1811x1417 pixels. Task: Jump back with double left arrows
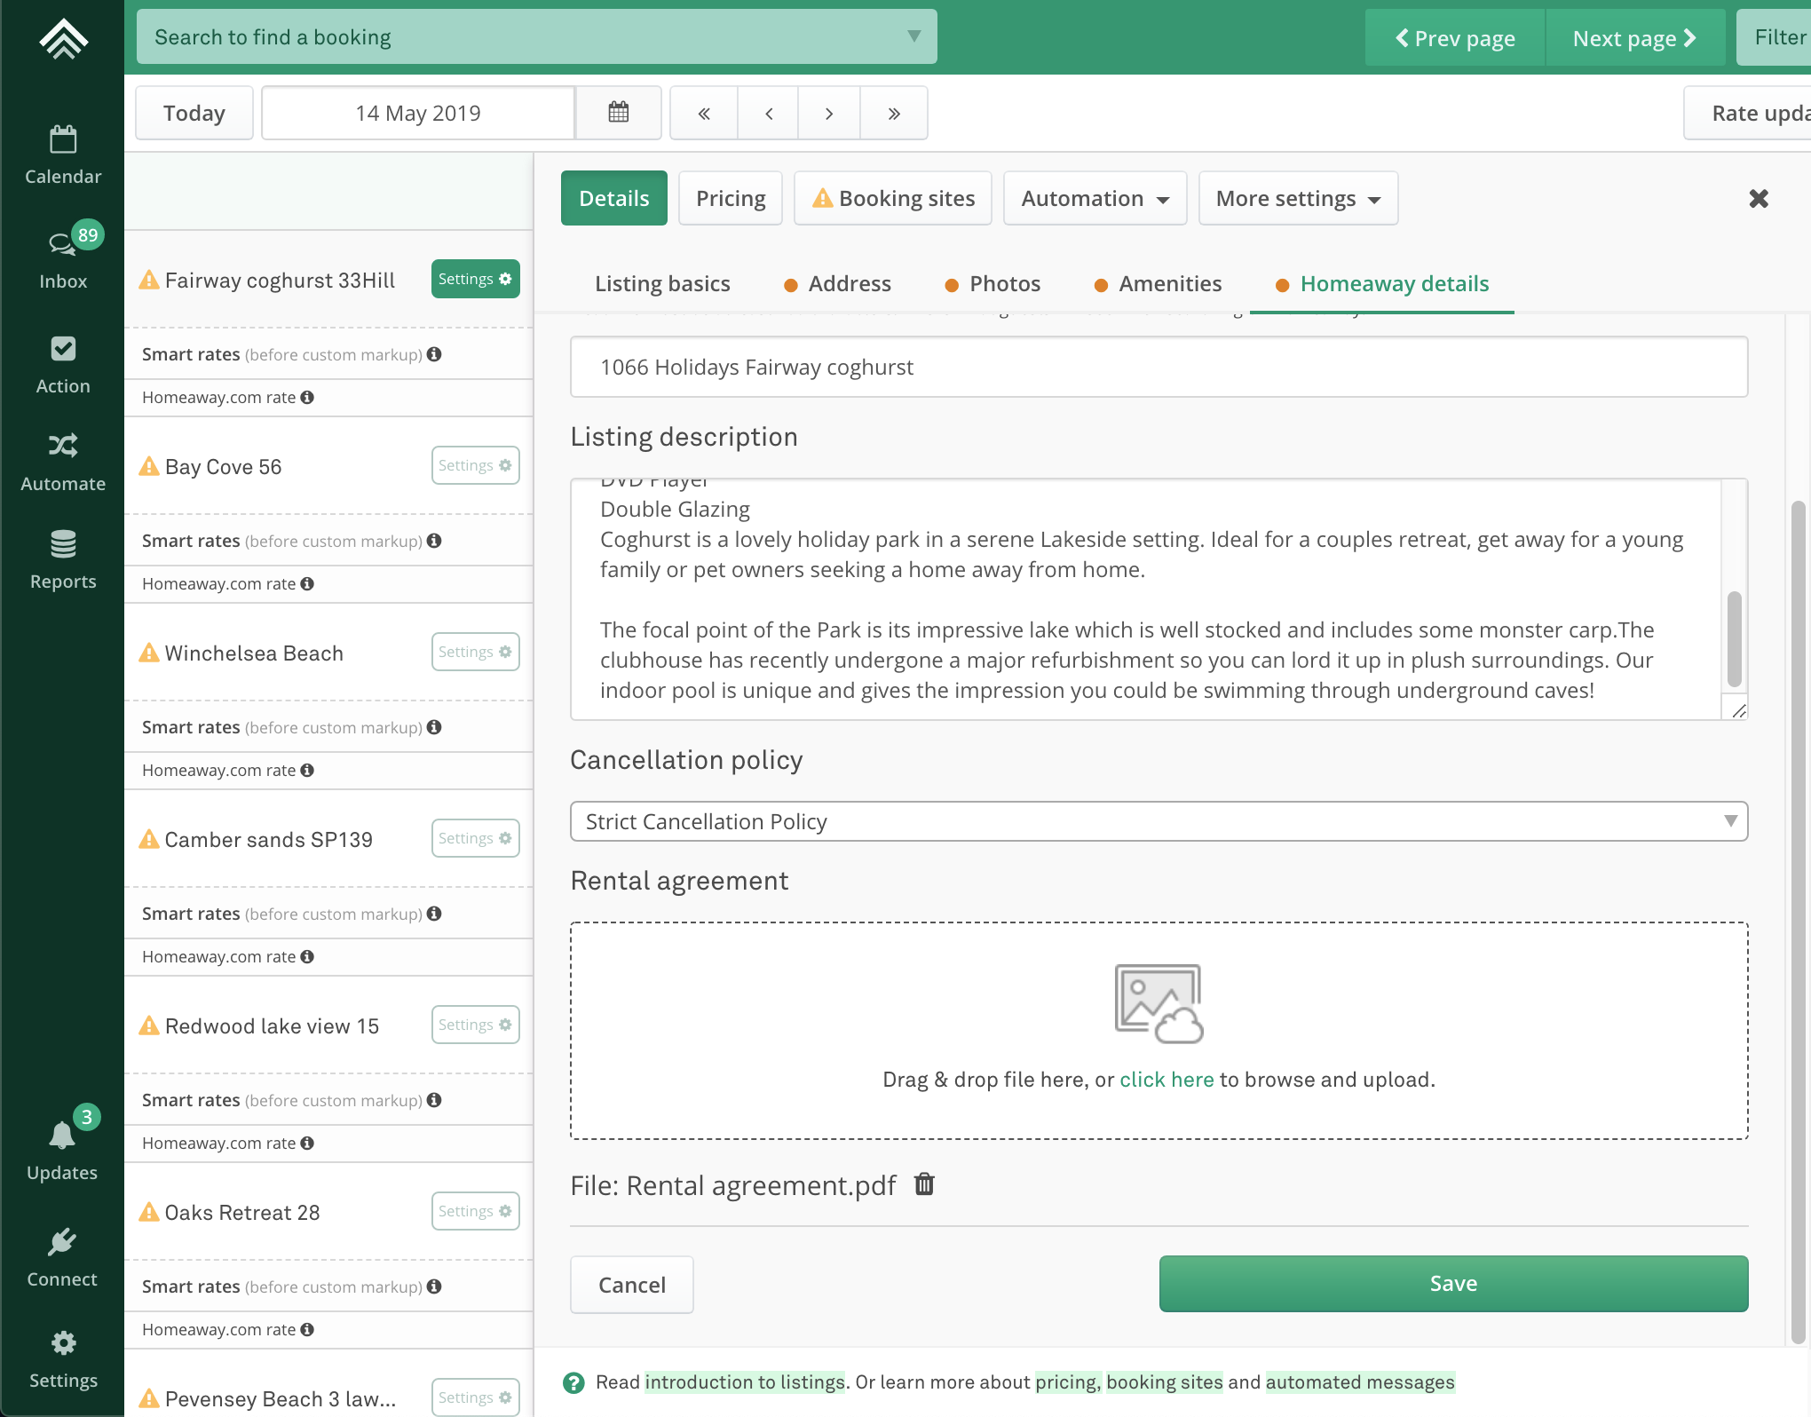704,113
